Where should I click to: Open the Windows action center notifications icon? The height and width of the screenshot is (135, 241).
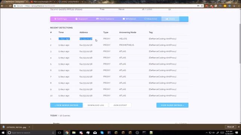237,133
